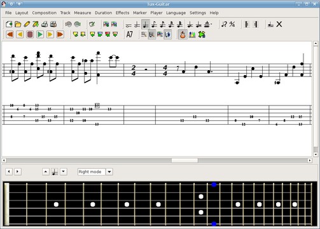Click the print icon in the toolbar
The width and height of the screenshot is (320, 229).
click(x=45, y=24)
